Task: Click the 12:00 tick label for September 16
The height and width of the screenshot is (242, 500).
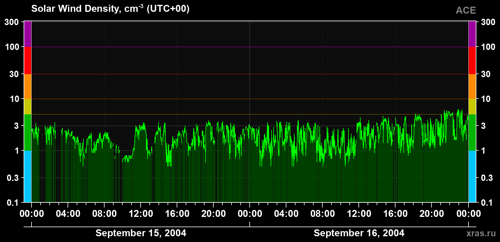Action: tap(359, 214)
